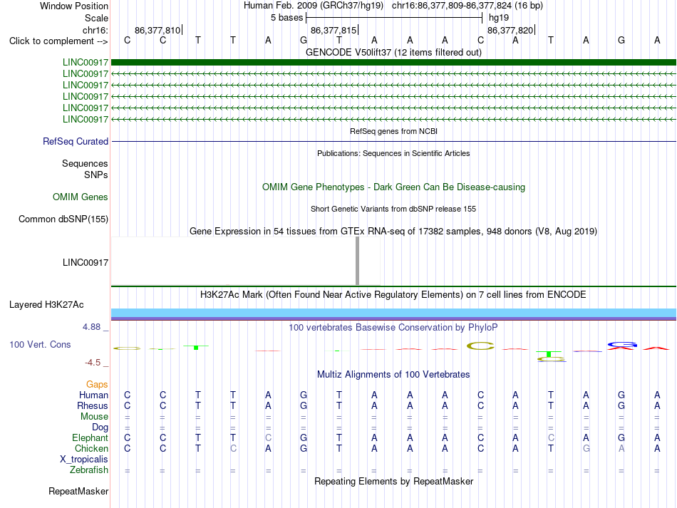This screenshot has width=677, height=508.
Task: Click the orange Gaps label
Action: [x=97, y=384]
